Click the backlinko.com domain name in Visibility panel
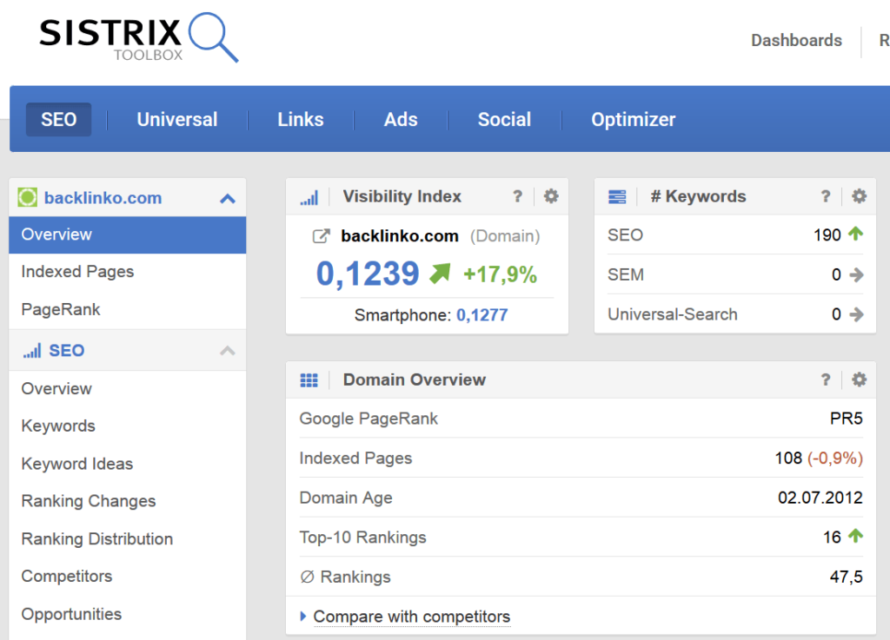Screen dimensions: 890x640 click(x=400, y=236)
